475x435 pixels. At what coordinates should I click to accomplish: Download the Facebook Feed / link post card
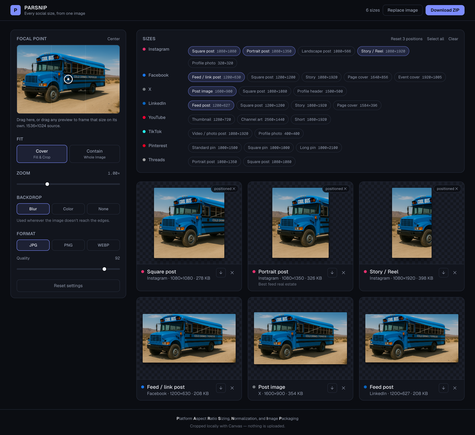pyautogui.click(x=221, y=388)
